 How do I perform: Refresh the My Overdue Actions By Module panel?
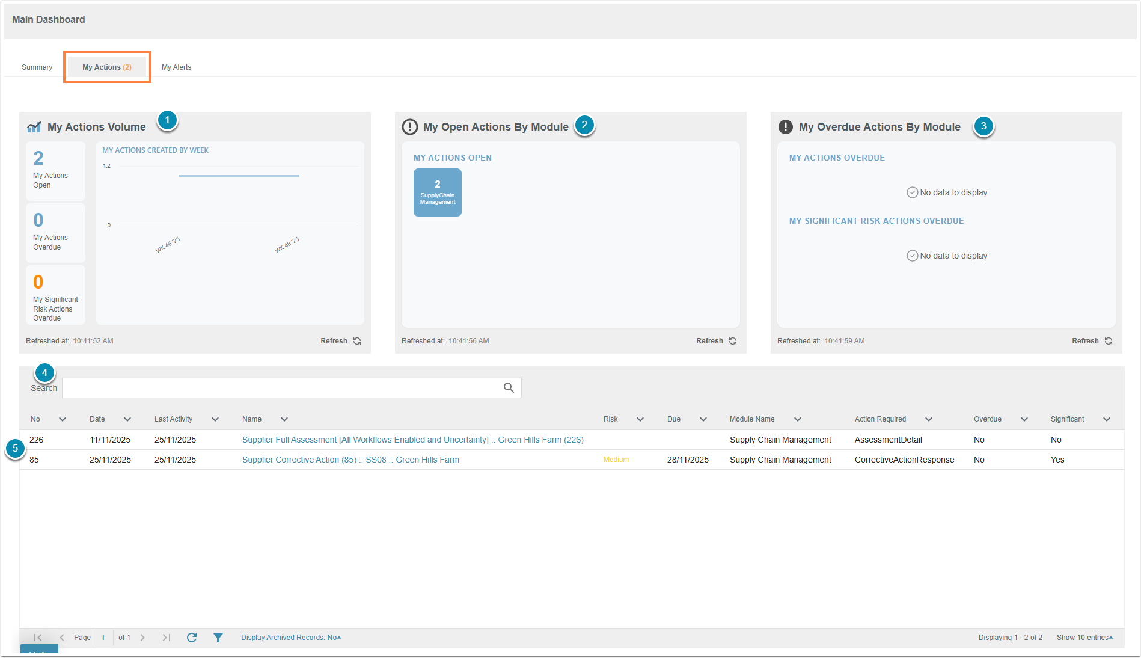click(1092, 341)
